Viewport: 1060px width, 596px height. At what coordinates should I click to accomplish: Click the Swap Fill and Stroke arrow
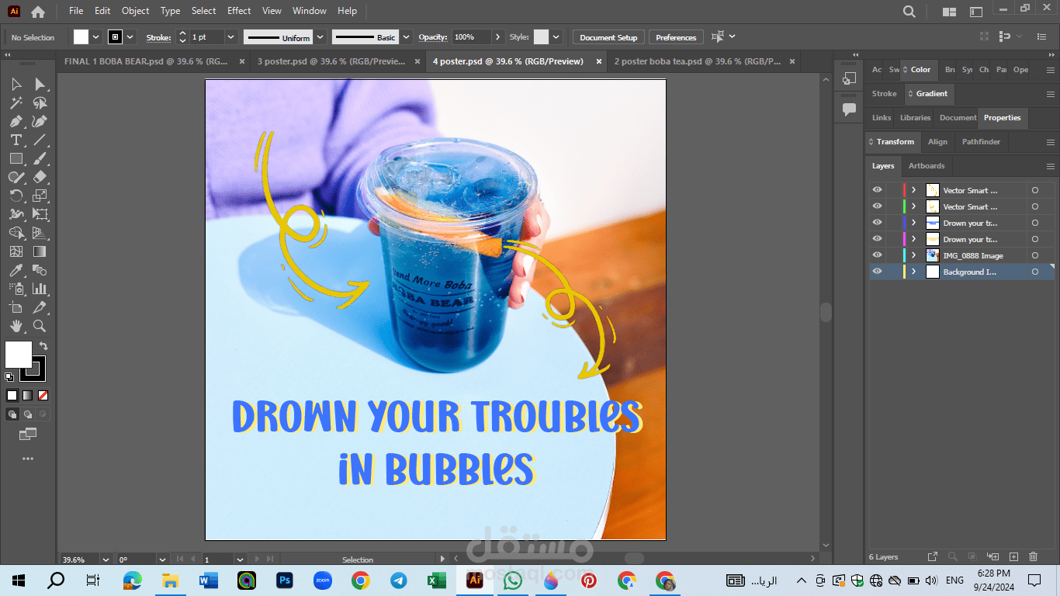click(43, 346)
